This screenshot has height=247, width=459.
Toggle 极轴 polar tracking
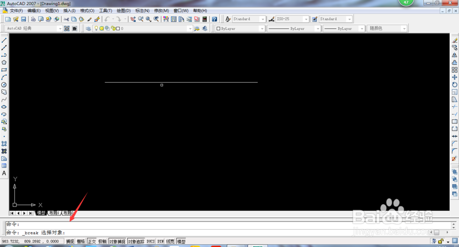102,242
